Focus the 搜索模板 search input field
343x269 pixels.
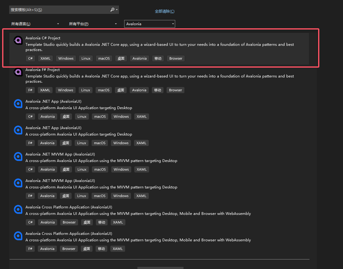[59, 10]
